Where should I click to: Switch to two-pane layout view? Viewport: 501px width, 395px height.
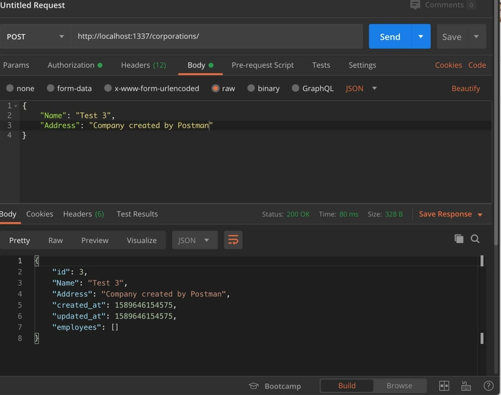[x=444, y=386]
